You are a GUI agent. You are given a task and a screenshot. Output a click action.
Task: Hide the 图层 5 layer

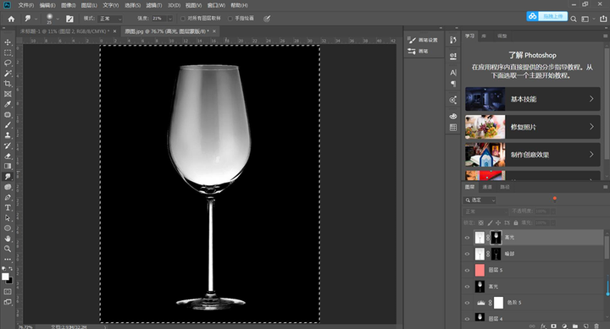(467, 270)
